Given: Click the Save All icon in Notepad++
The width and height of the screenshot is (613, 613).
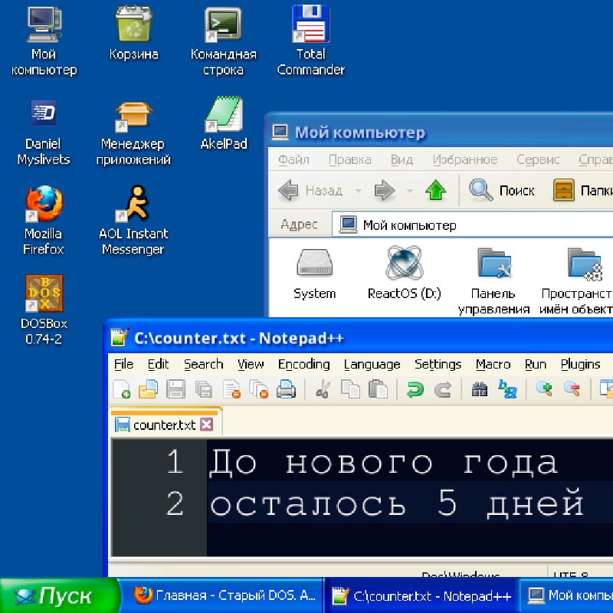Looking at the screenshot, I should 204,389.
